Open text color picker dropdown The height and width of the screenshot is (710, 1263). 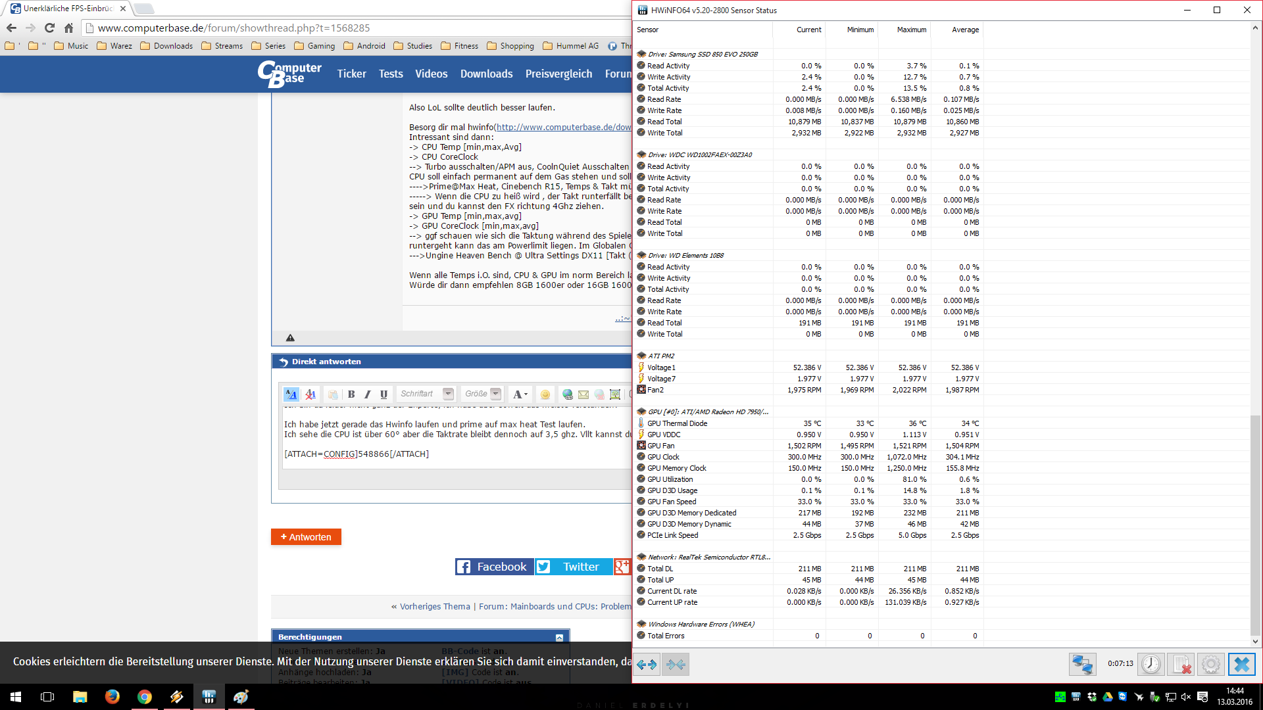click(x=521, y=394)
